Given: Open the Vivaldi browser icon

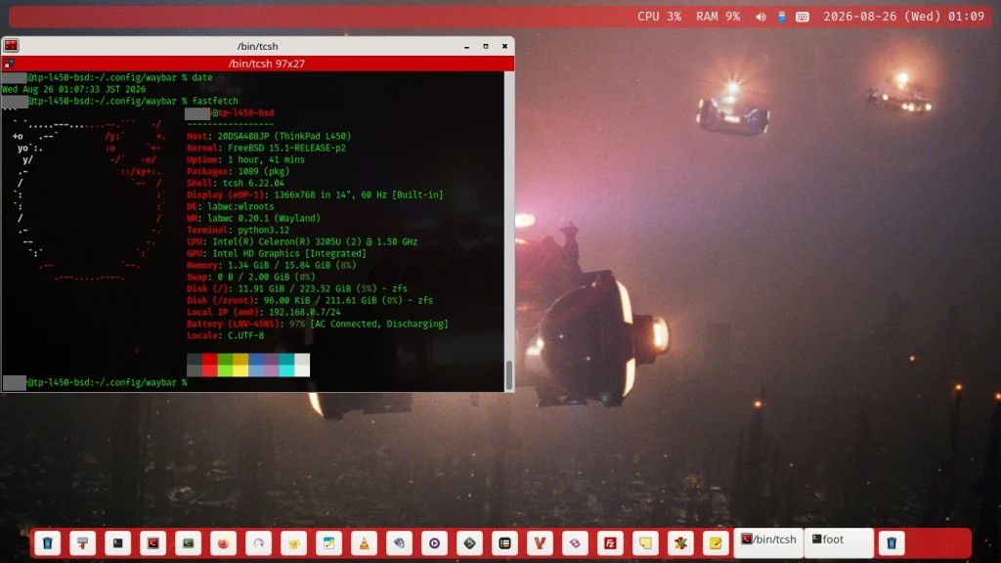Looking at the screenshot, I should (x=540, y=543).
